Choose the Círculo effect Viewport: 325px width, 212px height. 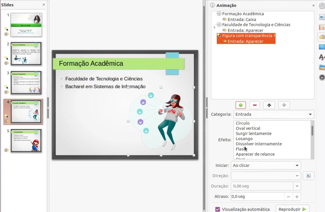click(x=243, y=123)
